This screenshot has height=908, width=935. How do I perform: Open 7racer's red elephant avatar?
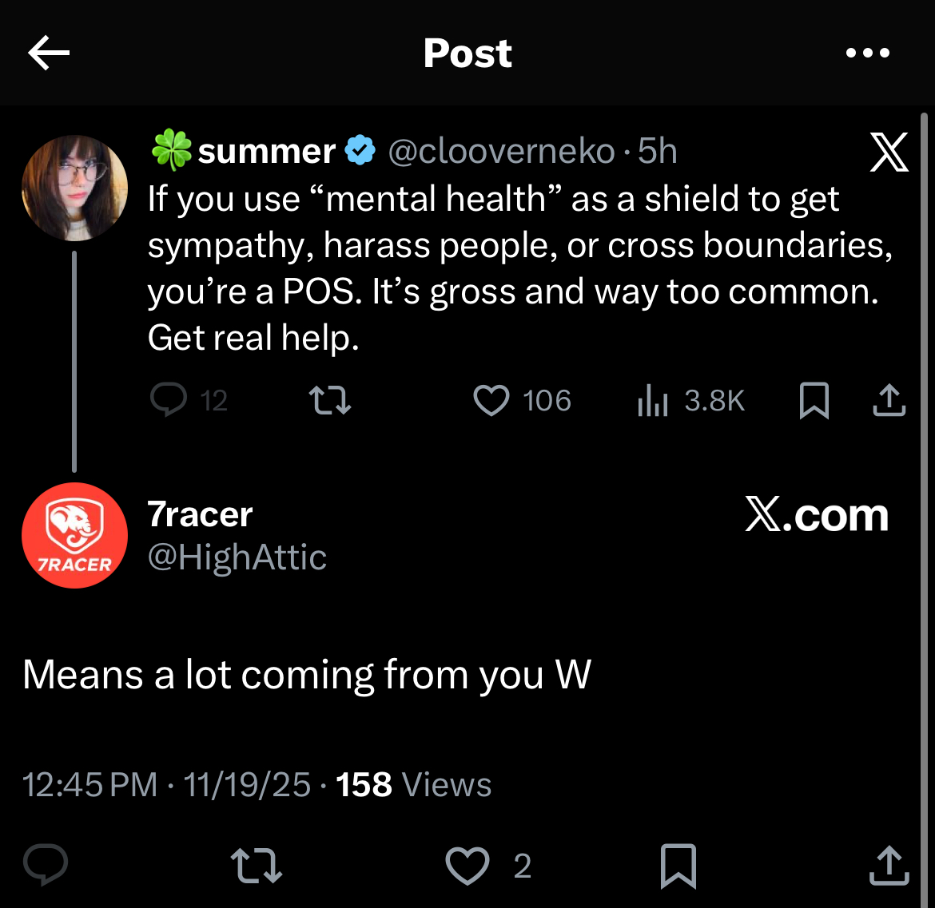tap(74, 535)
